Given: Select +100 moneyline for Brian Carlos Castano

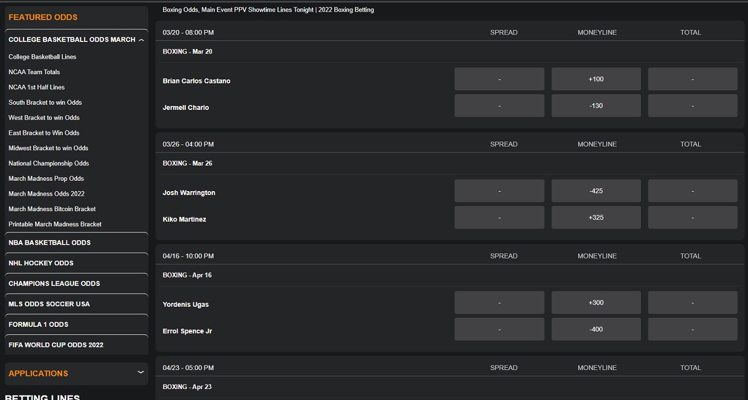Looking at the screenshot, I should click(596, 78).
